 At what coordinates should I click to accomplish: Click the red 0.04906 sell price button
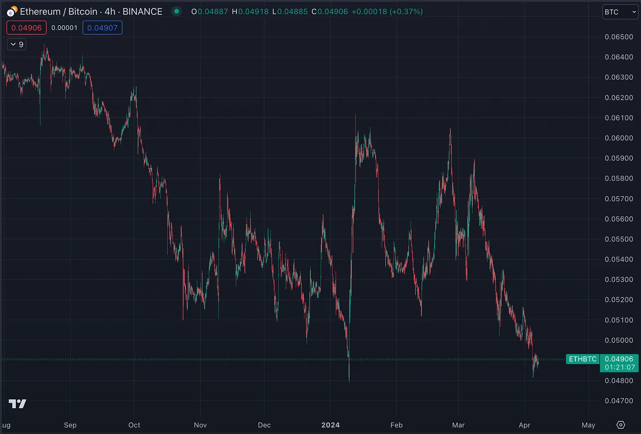26,28
